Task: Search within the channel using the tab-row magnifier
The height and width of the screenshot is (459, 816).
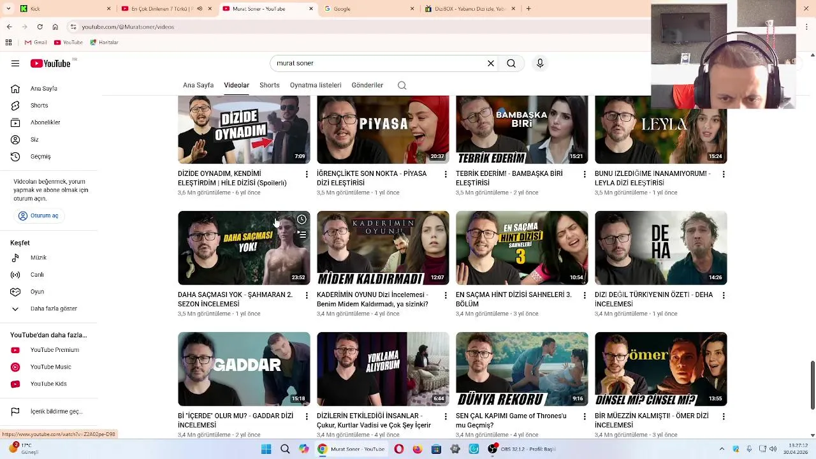Action: click(x=402, y=85)
